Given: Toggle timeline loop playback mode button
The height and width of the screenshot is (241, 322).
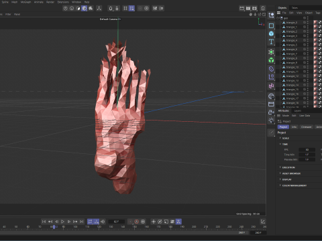Looking at the screenshot, I should (x=90, y=222).
